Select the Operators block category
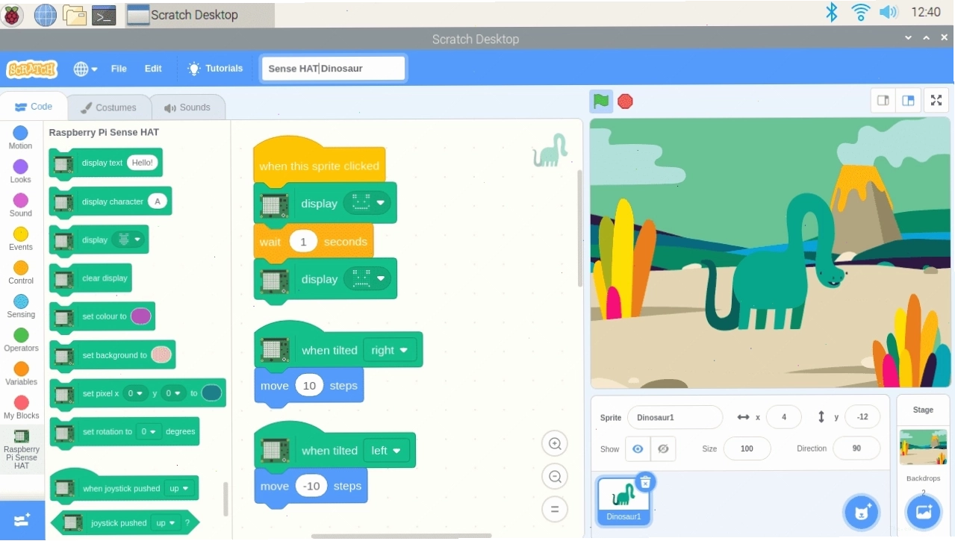The image size is (955, 541). point(21,340)
